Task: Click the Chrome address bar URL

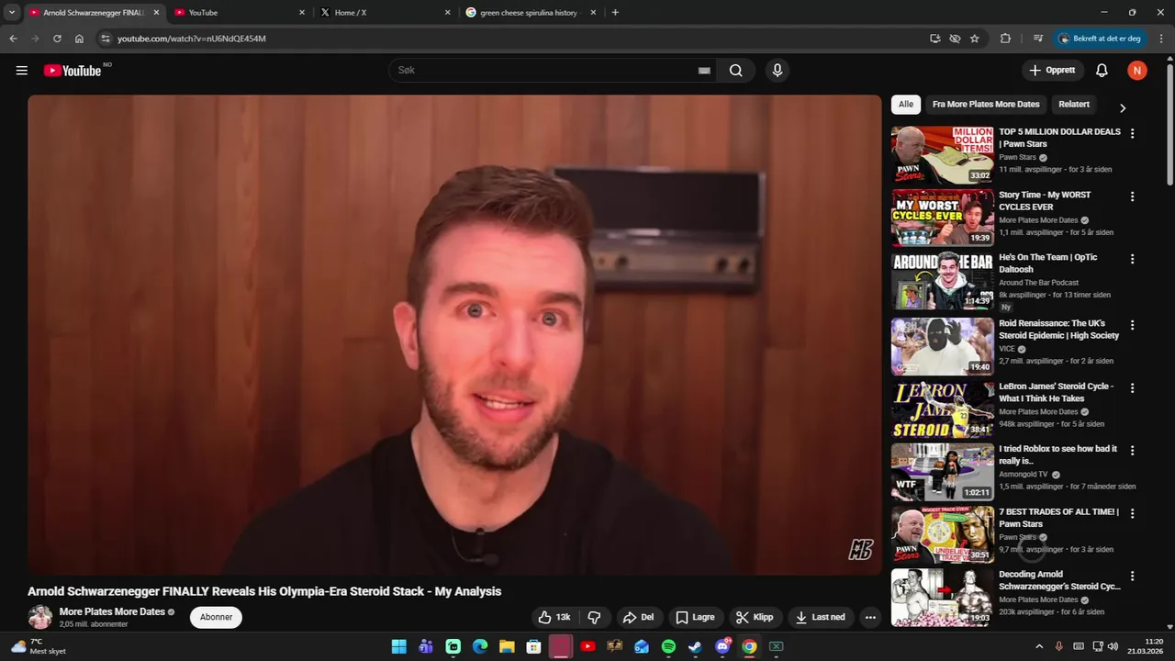Action: coord(191,39)
